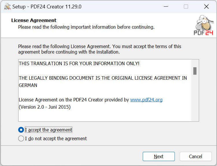The height and width of the screenshot is (166, 217).
Task: Click the "(Version 2.0 - Juni 2015)" text
Action: 44,107
